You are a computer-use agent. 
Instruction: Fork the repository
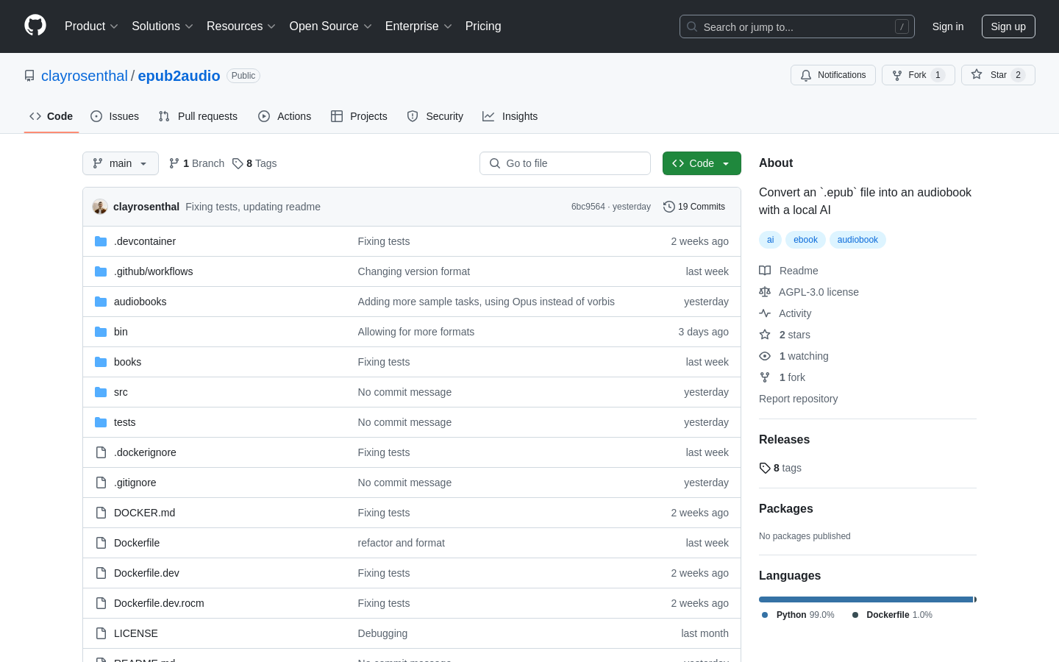point(919,75)
